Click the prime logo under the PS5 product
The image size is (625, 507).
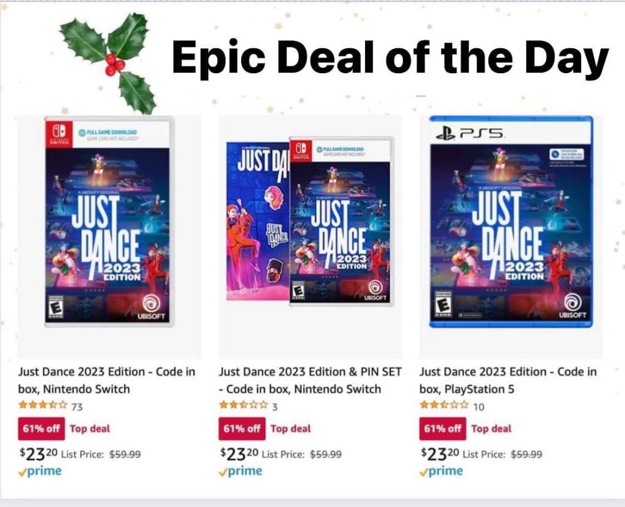tap(441, 471)
